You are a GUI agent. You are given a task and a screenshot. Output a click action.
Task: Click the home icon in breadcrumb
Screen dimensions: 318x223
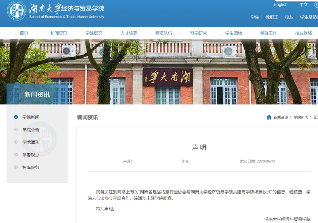269,117
